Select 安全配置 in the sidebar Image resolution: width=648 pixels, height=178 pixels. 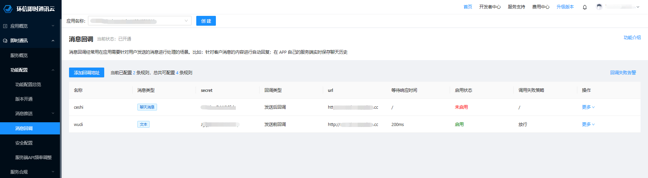(24, 143)
